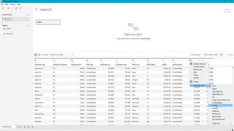
Task: Open the Help menu
Action: coord(19,4)
